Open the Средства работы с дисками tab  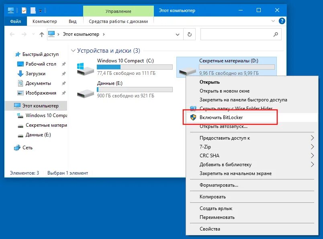click(x=118, y=21)
